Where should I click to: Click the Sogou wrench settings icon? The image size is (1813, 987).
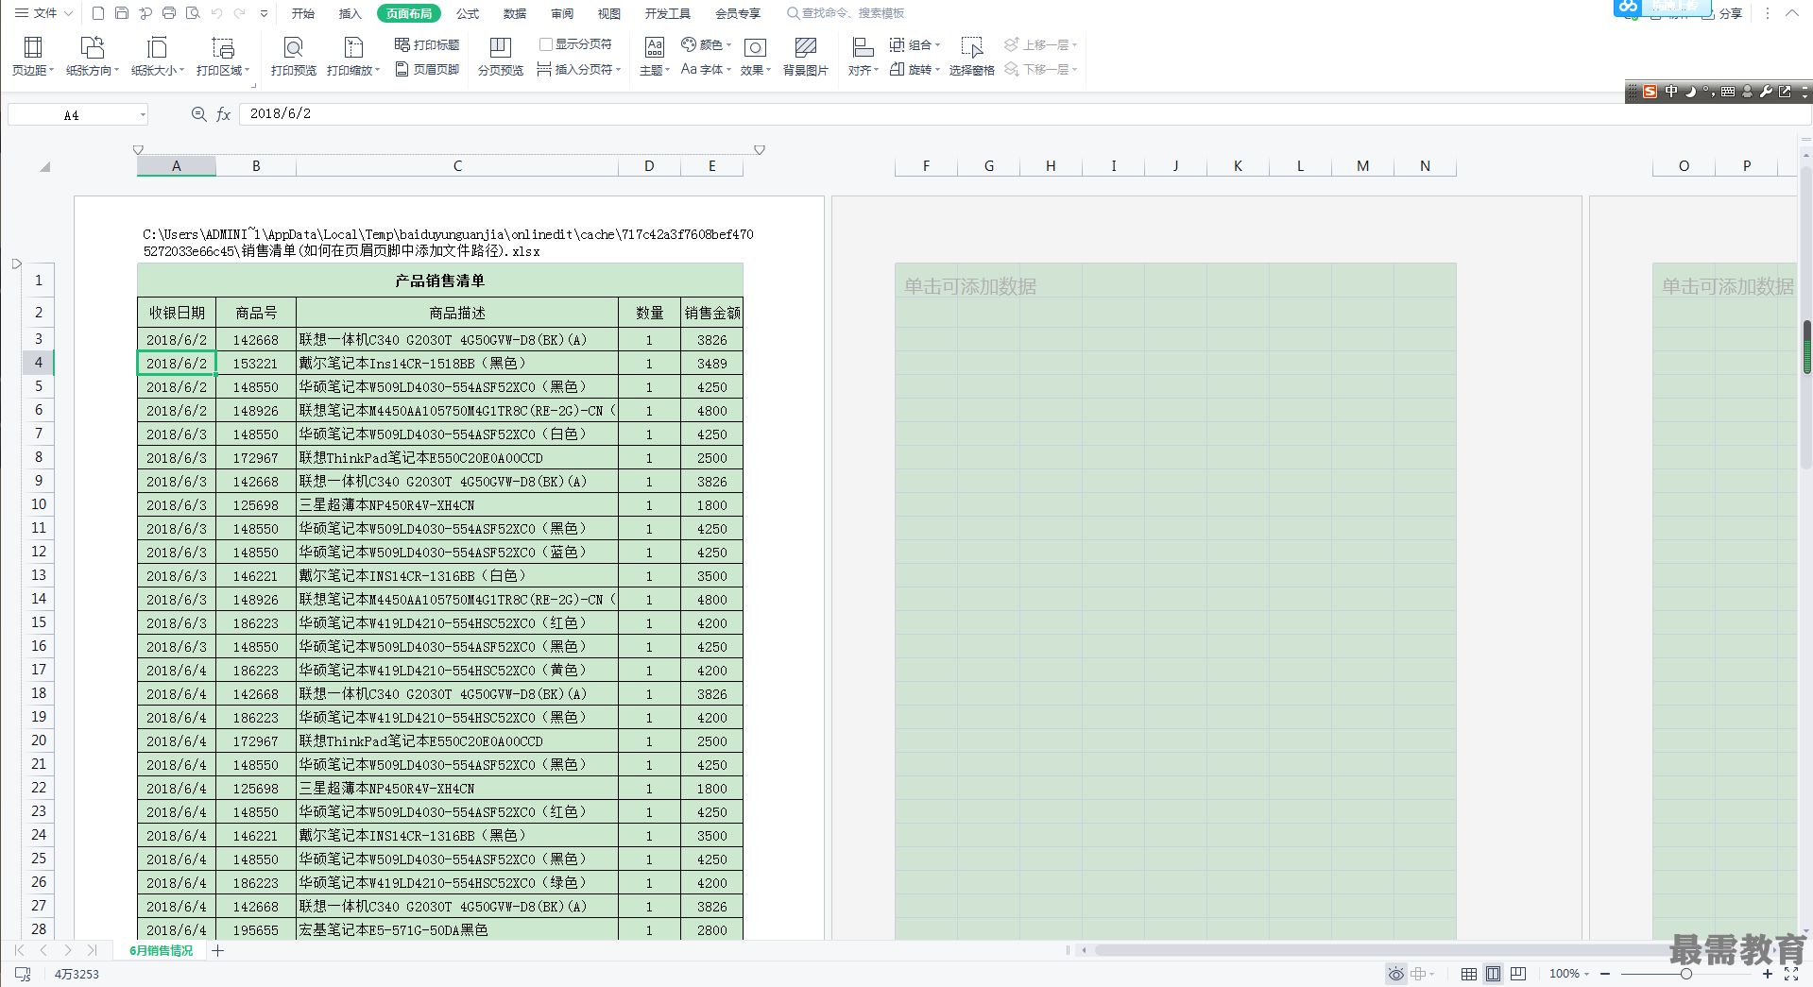1766,92
